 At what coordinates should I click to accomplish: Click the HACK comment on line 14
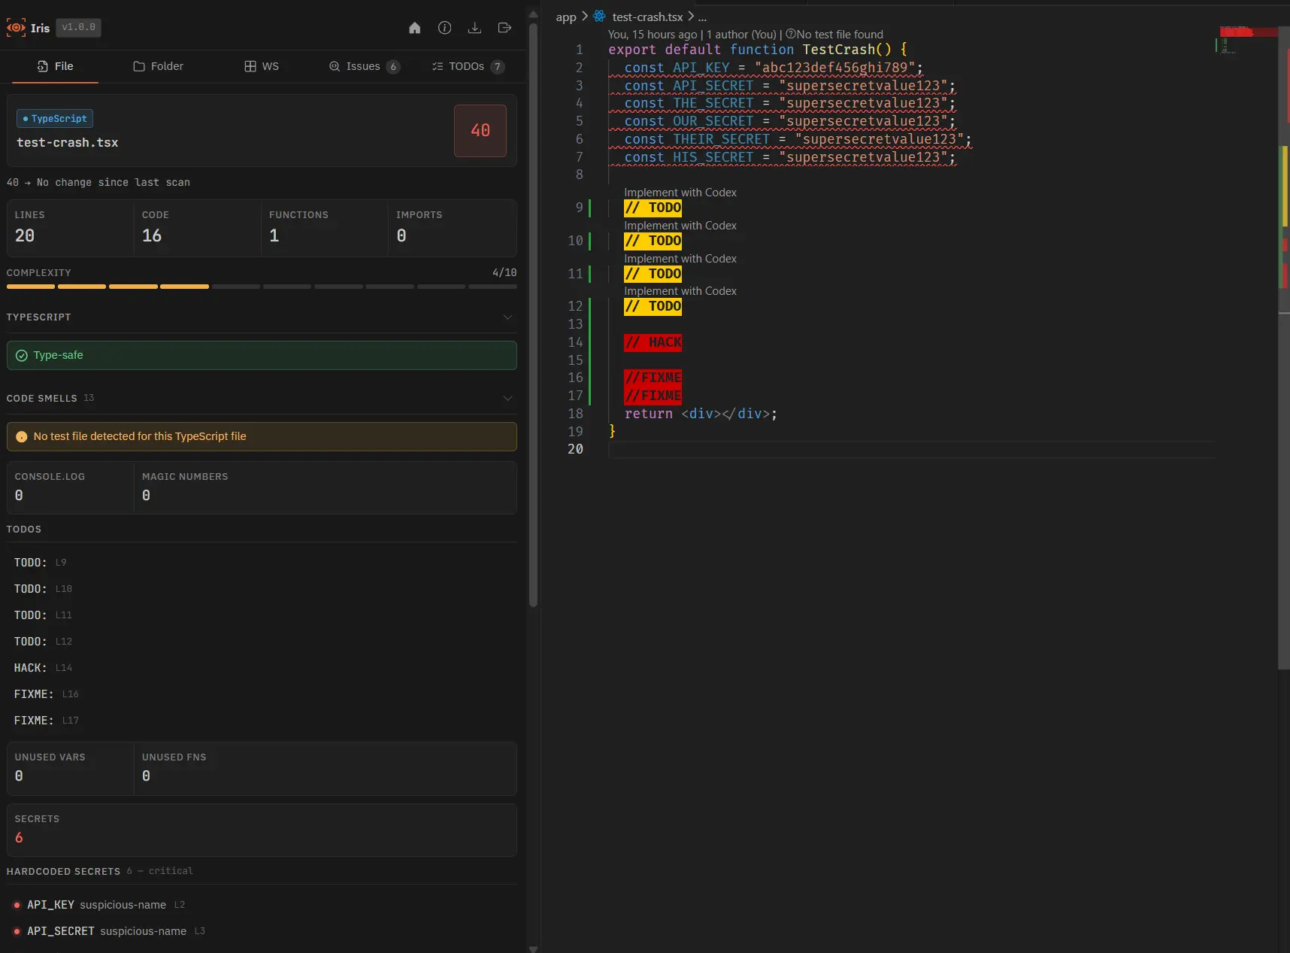(653, 343)
